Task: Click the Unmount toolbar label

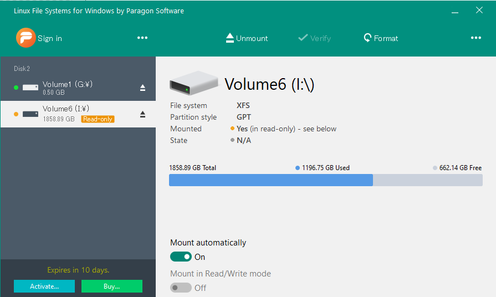Action: [x=252, y=38]
